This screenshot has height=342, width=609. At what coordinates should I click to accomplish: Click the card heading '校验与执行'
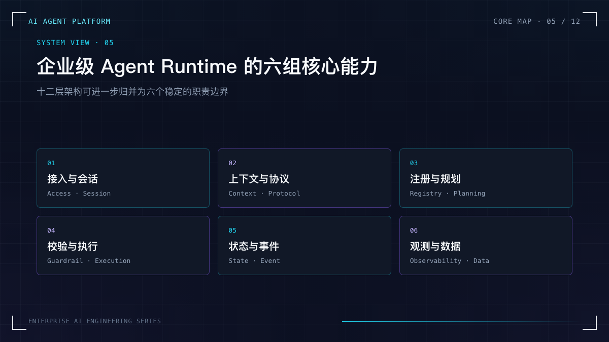(73, 246)
